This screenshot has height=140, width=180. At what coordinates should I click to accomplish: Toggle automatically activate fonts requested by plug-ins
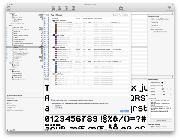[x=52, y=100]
